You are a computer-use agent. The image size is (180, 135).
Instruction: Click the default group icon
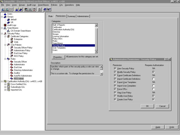point(8,19)
